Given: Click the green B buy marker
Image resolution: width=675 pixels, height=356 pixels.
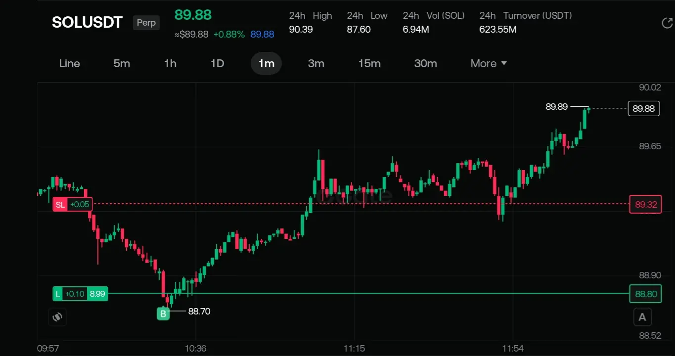Looking at the screenshot, I should coord(163,313).
